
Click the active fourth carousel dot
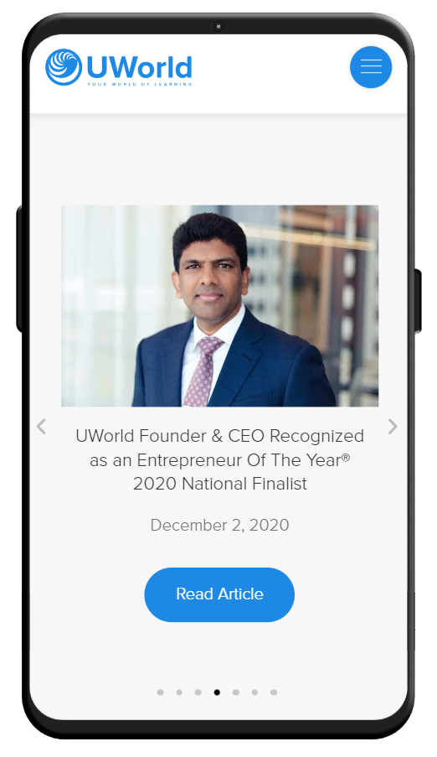[x=217, y=692]
